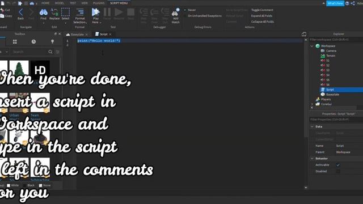Click the Toolbox filter options icon
Viewport: 363px width, 204px height.
click(x=57, y=52)
